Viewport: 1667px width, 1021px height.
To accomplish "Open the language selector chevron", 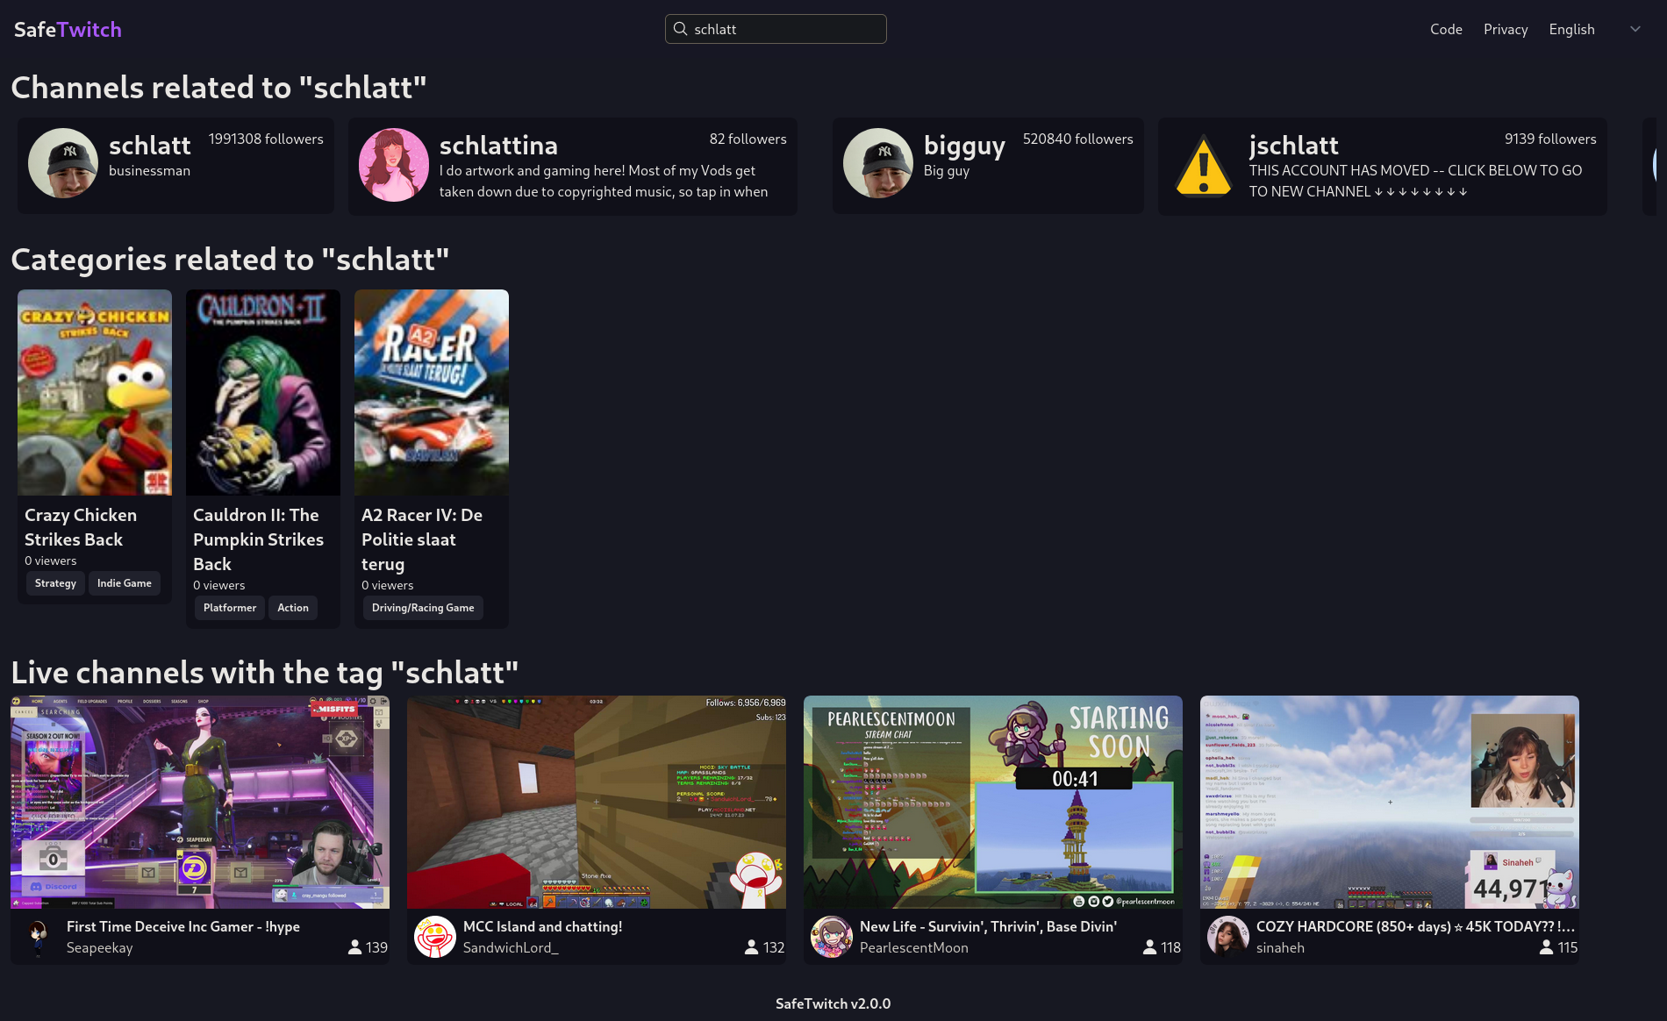I will pyautogui.click(x=1635, y=29).
